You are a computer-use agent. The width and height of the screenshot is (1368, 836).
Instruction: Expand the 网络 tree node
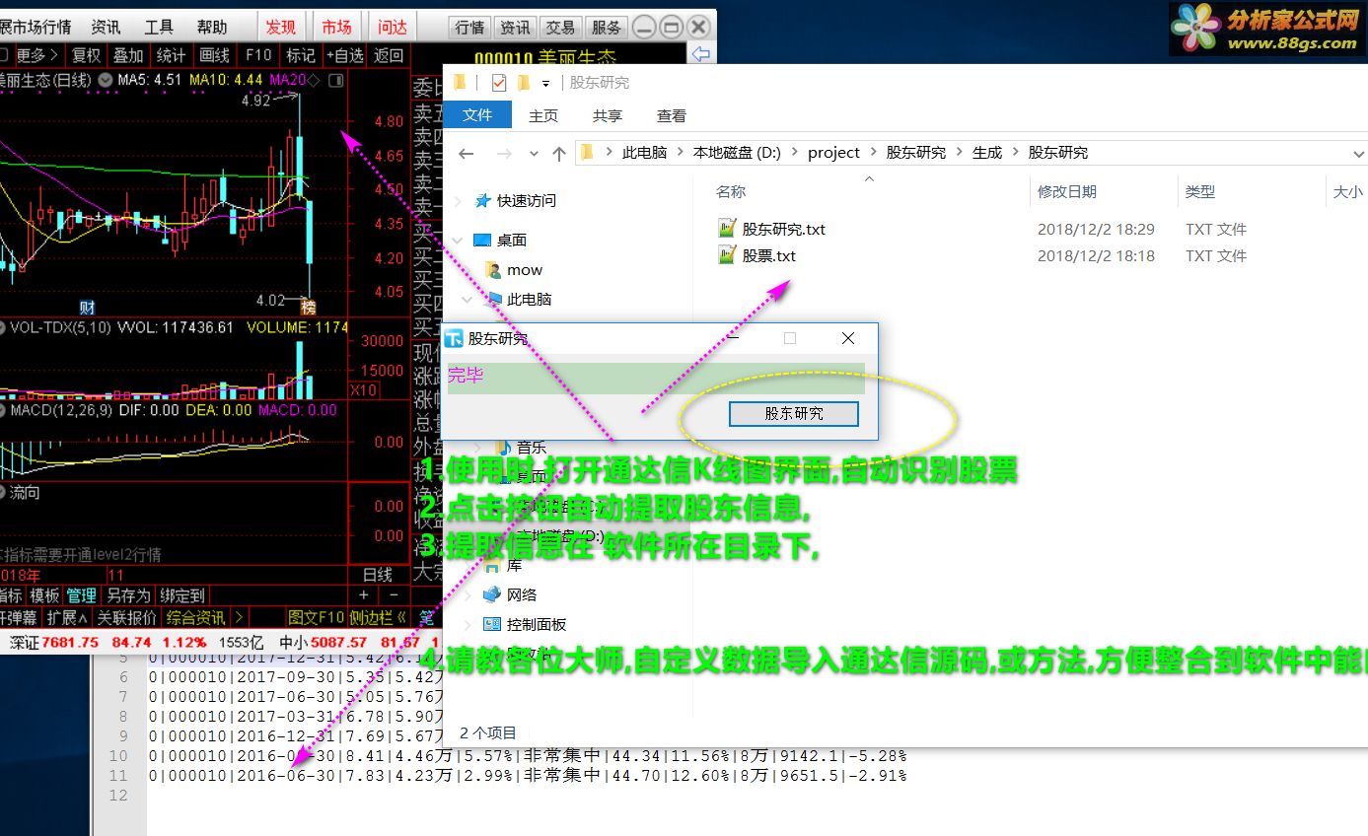469,594
